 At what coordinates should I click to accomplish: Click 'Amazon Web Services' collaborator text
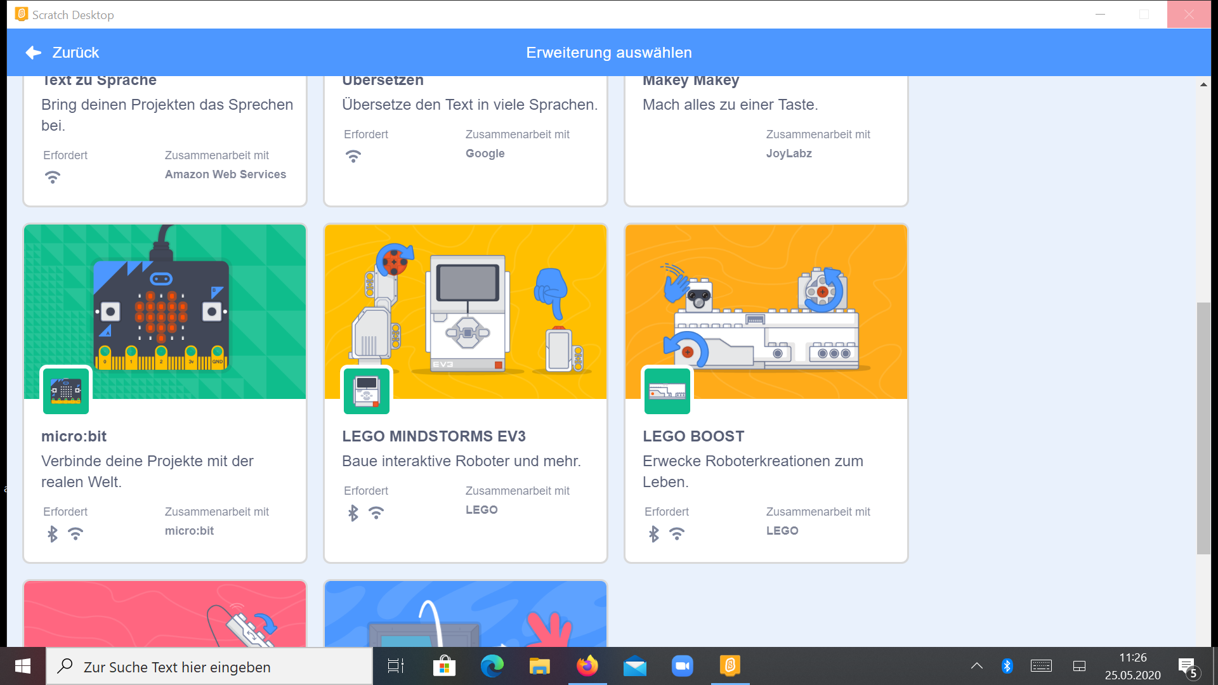click(225, 174)
